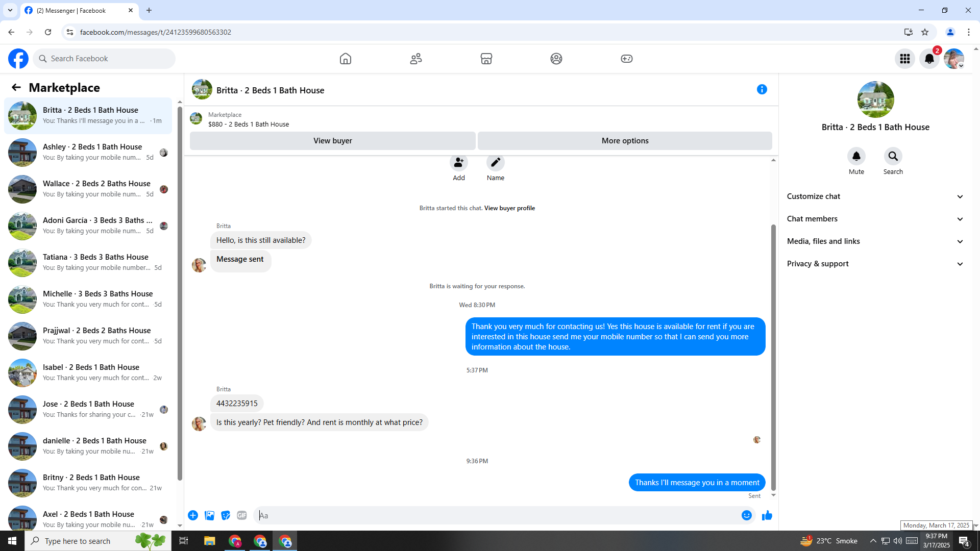The height and width of the screenshot is (551, 980).
Task: Open Jose 2 Beds 1 Bath conversation
Action: coord(88,410)
